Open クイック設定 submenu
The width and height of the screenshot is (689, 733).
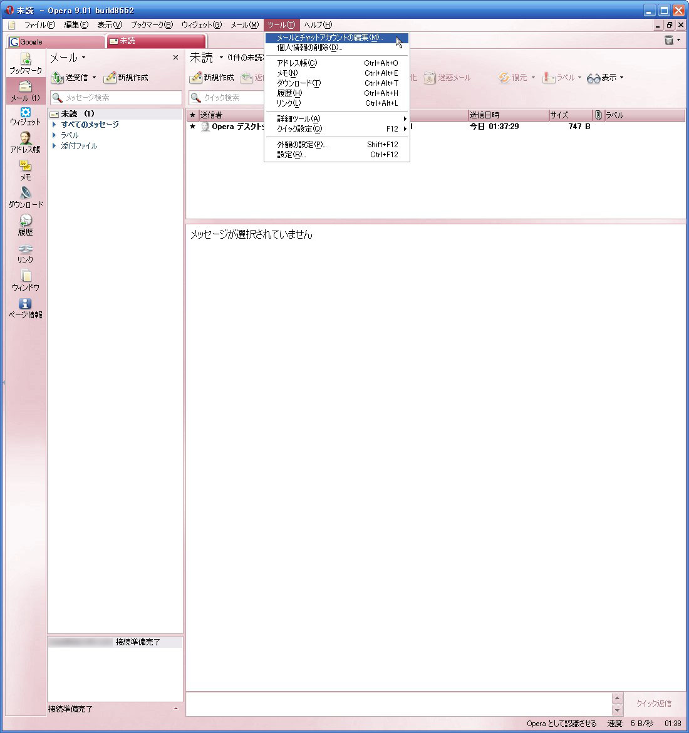(336, 129)
